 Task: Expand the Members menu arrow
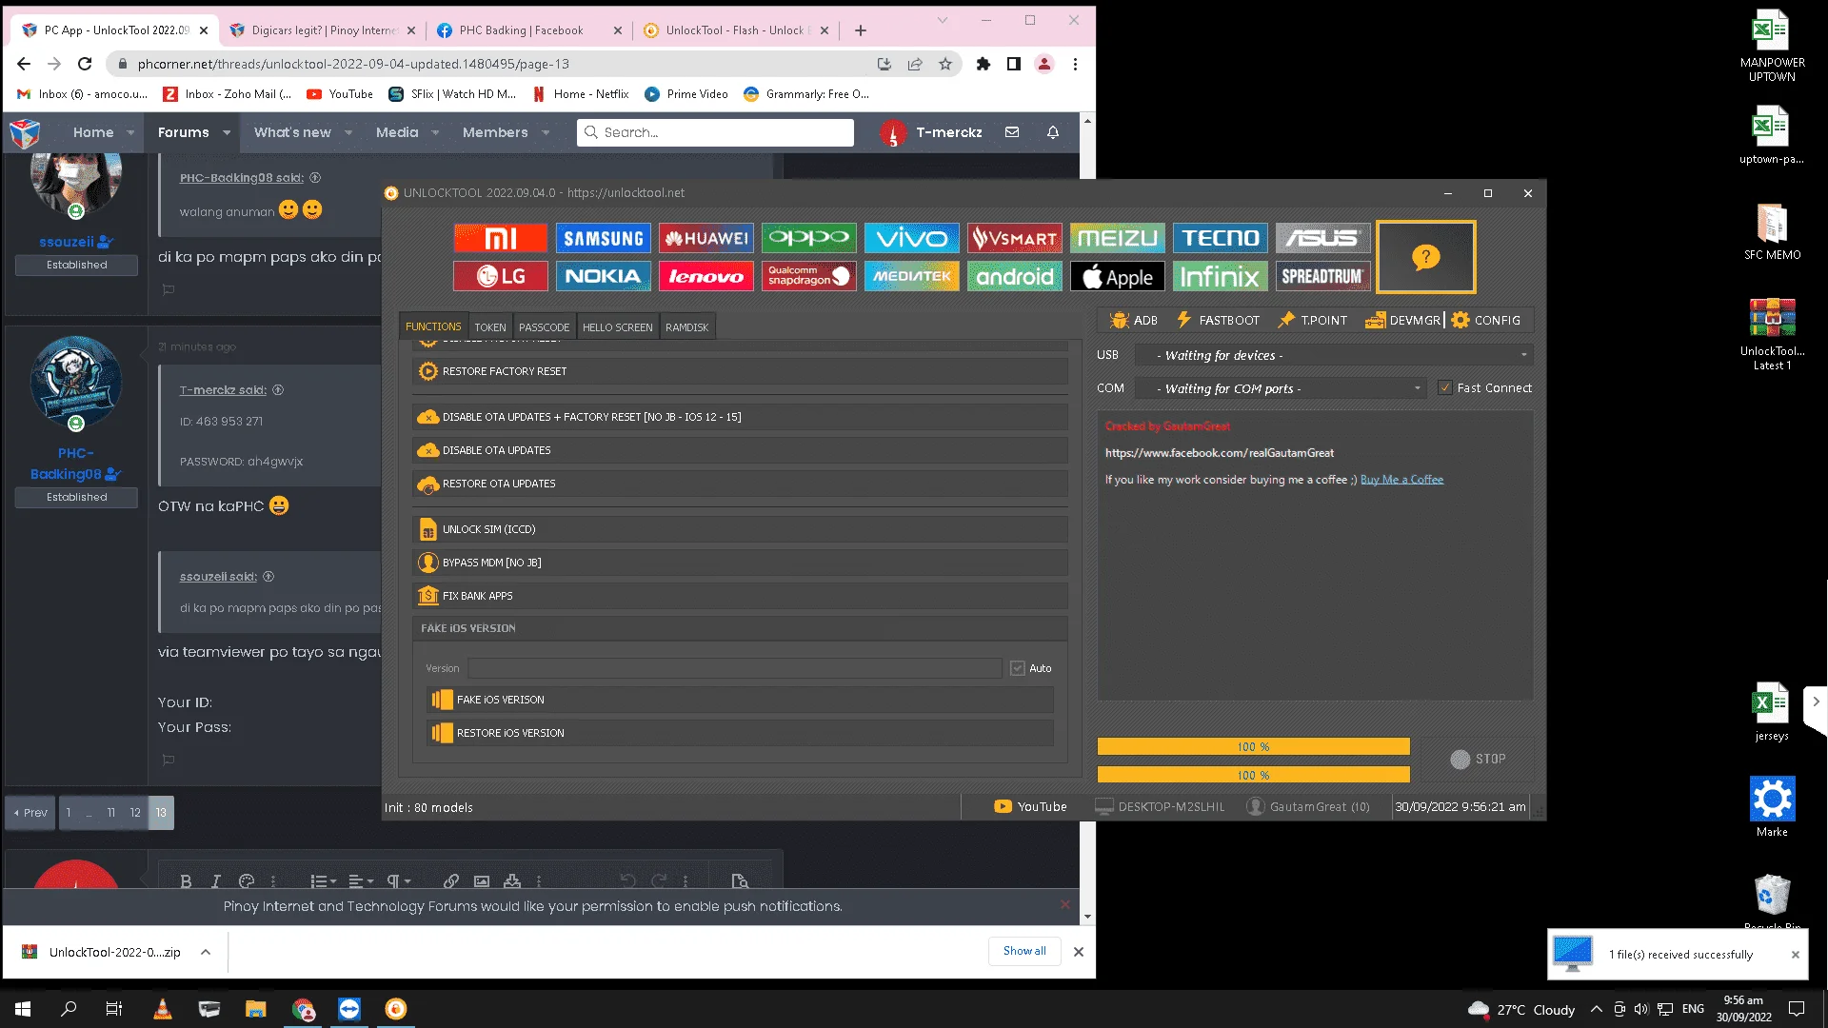tap(546, 132)
